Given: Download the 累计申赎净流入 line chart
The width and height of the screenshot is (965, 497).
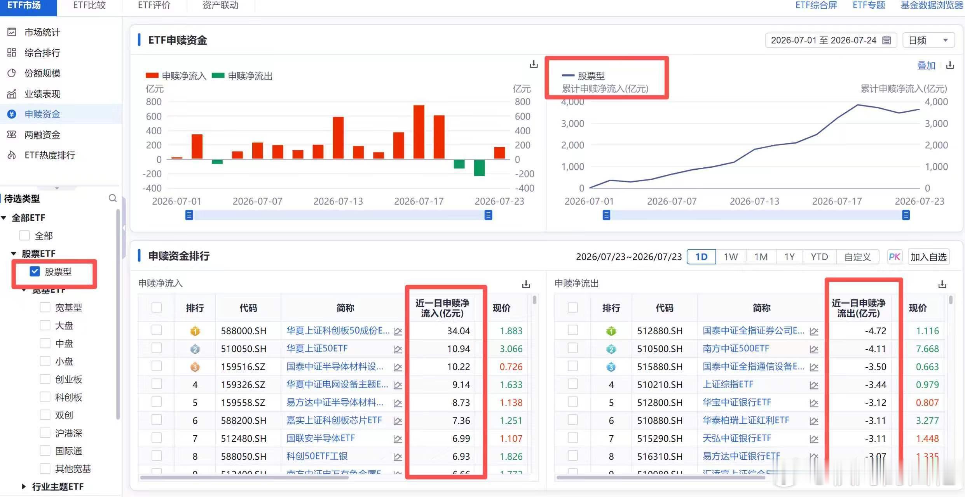Looking at the screenshot, I should click(950, 65).
